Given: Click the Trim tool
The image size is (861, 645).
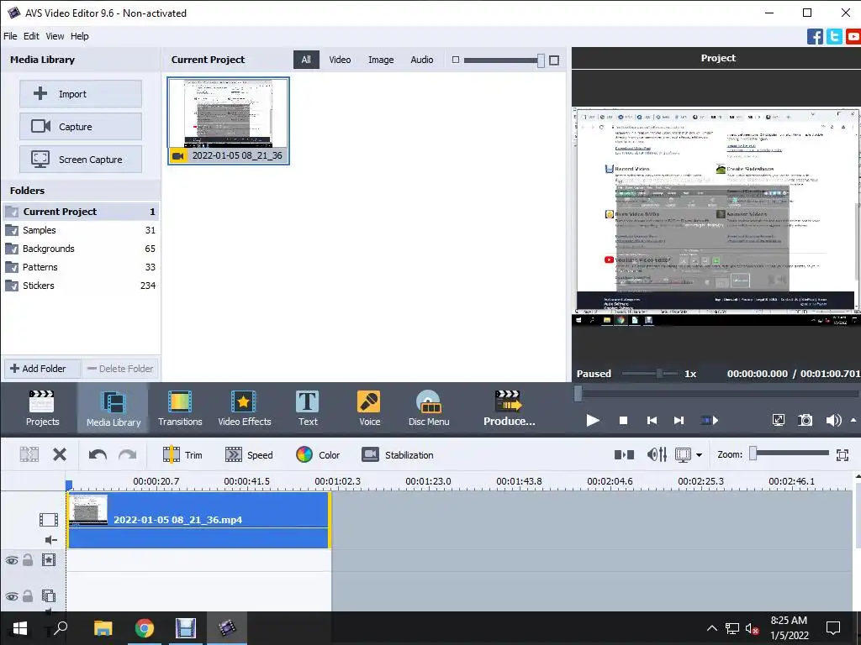Looking at the screenshot, I should [182, 454].
